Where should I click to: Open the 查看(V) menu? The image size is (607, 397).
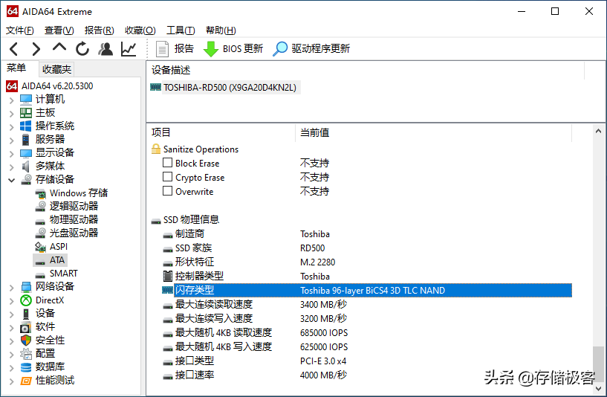pos(59,30)
